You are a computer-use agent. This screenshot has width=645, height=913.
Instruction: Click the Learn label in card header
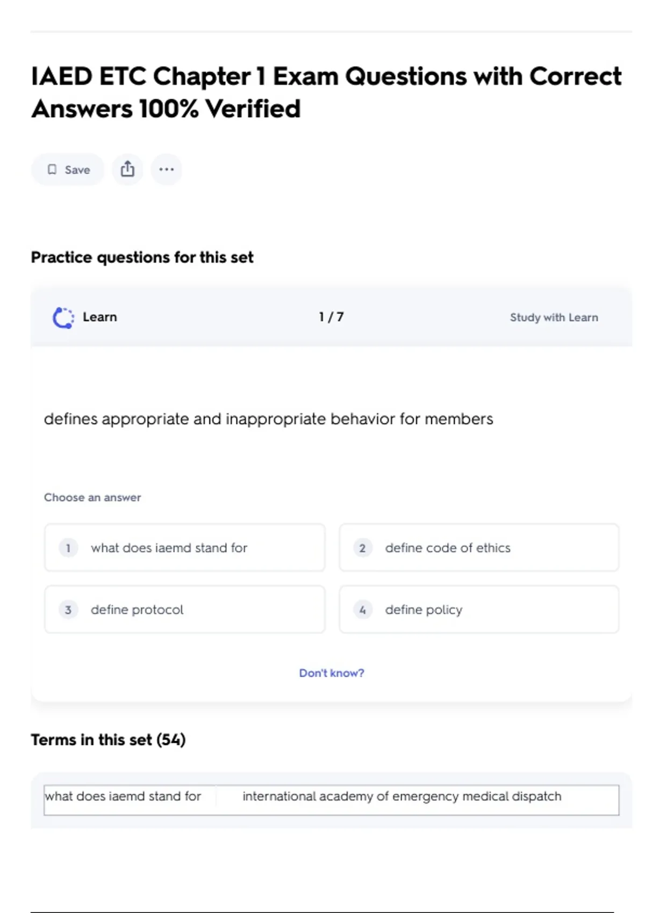pyautogui.click(x=99, y=317)
